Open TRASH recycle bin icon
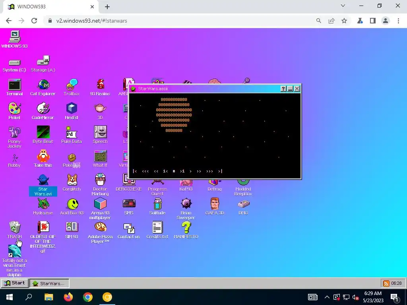 coord(15,227)
